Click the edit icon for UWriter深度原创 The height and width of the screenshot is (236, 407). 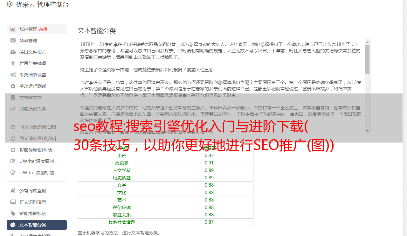pyautogui.click(x=13, y=161)
